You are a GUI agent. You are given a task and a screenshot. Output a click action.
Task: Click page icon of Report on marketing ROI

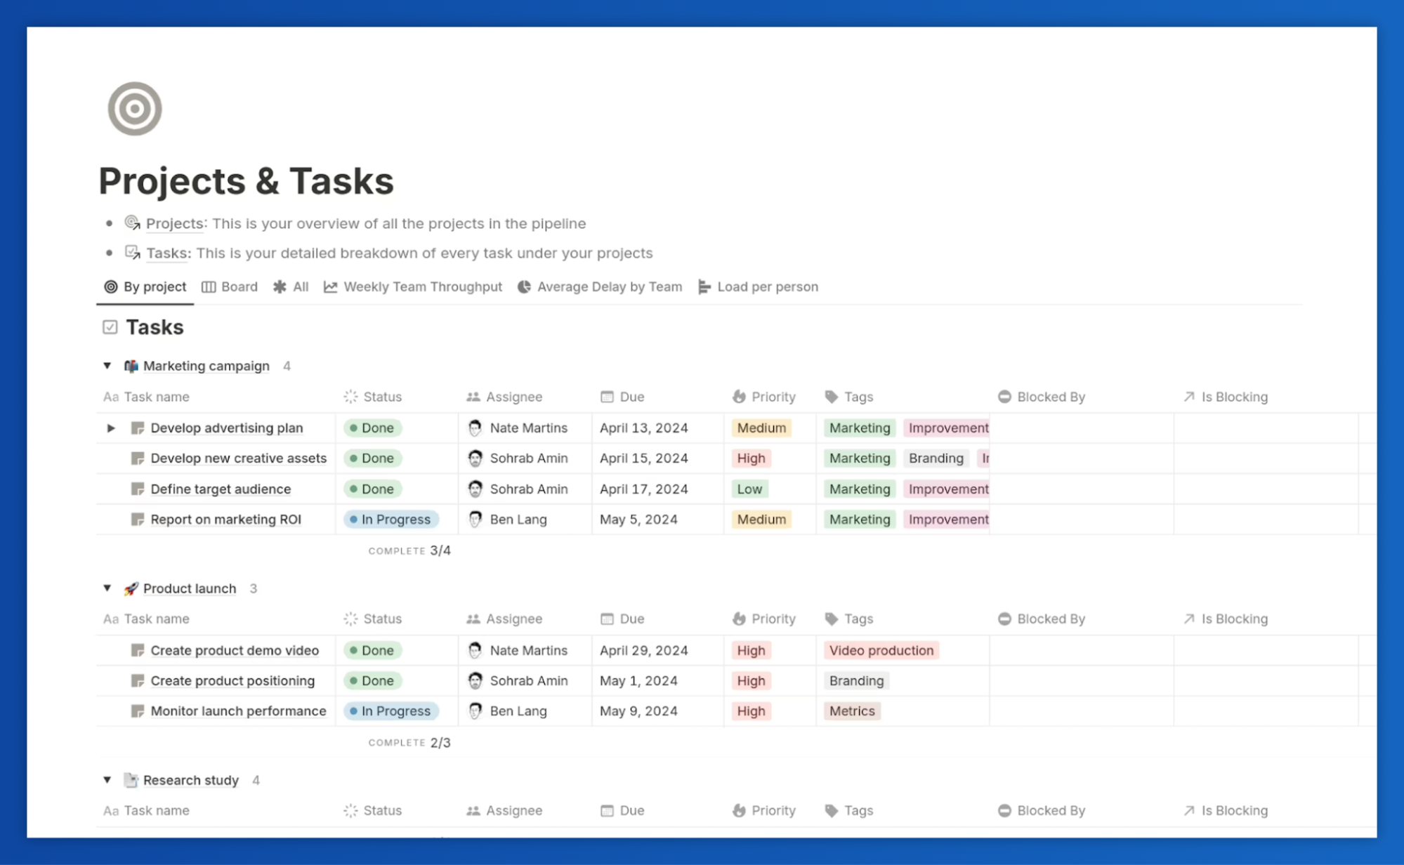point(138,520)
